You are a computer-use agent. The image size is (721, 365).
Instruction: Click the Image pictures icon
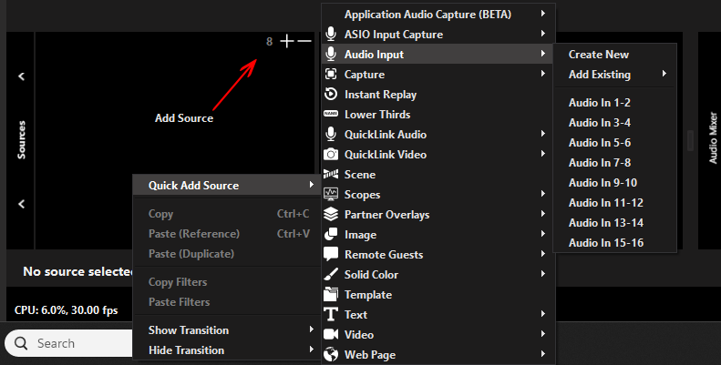331,234
